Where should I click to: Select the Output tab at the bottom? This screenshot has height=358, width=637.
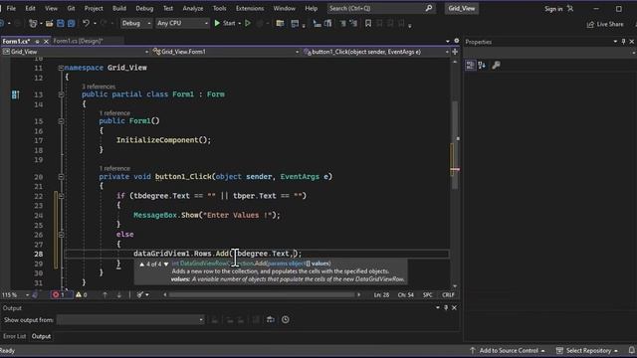41,336
